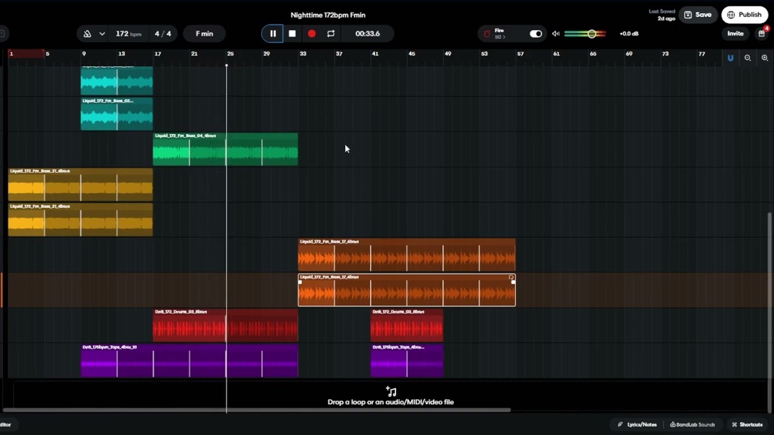774x435 pixels.
Task: Click the red loop region at bar 1
Action: [27, 54]
